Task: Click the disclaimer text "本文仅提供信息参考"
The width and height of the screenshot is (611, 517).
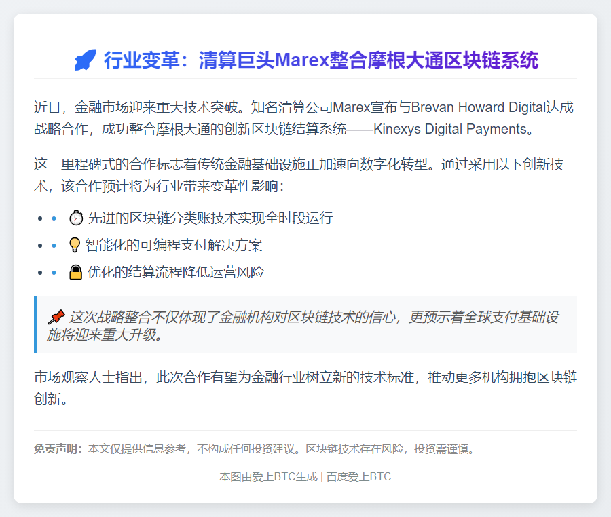Action: click(136, 449)
